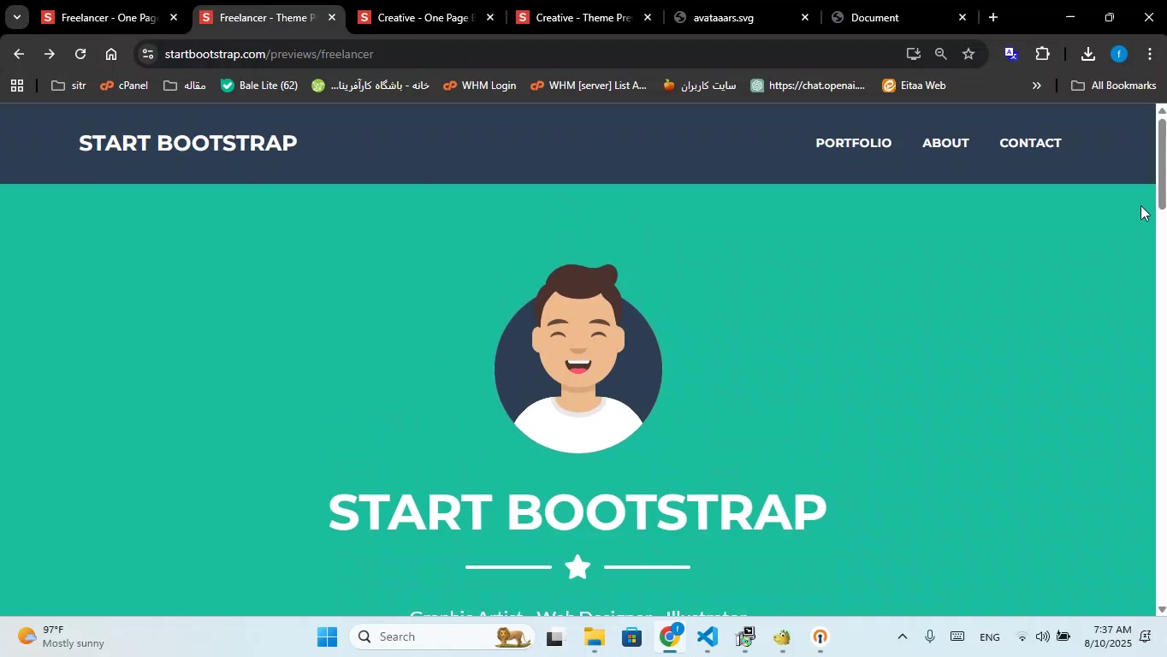Viewport: 1167px width, 657px height.
Task: Open the zoom magnifier in address bar
Action: point(940,54)
